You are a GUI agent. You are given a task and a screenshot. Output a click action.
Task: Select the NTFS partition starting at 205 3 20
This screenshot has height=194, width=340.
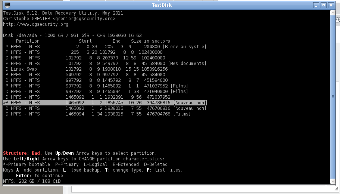pos(84,52)
